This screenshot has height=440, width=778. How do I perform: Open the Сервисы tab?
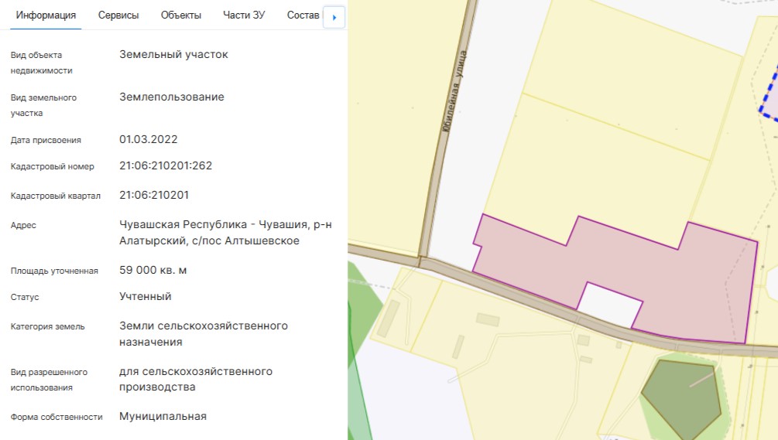118,15
